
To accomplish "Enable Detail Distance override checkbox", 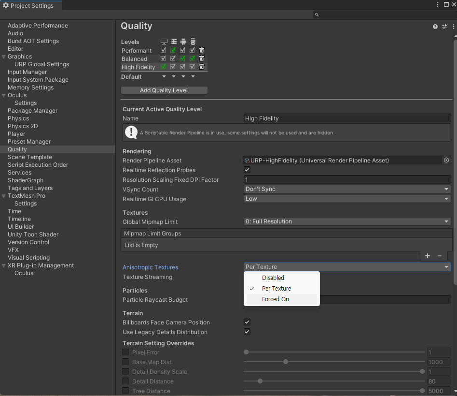I will [125, 381].
